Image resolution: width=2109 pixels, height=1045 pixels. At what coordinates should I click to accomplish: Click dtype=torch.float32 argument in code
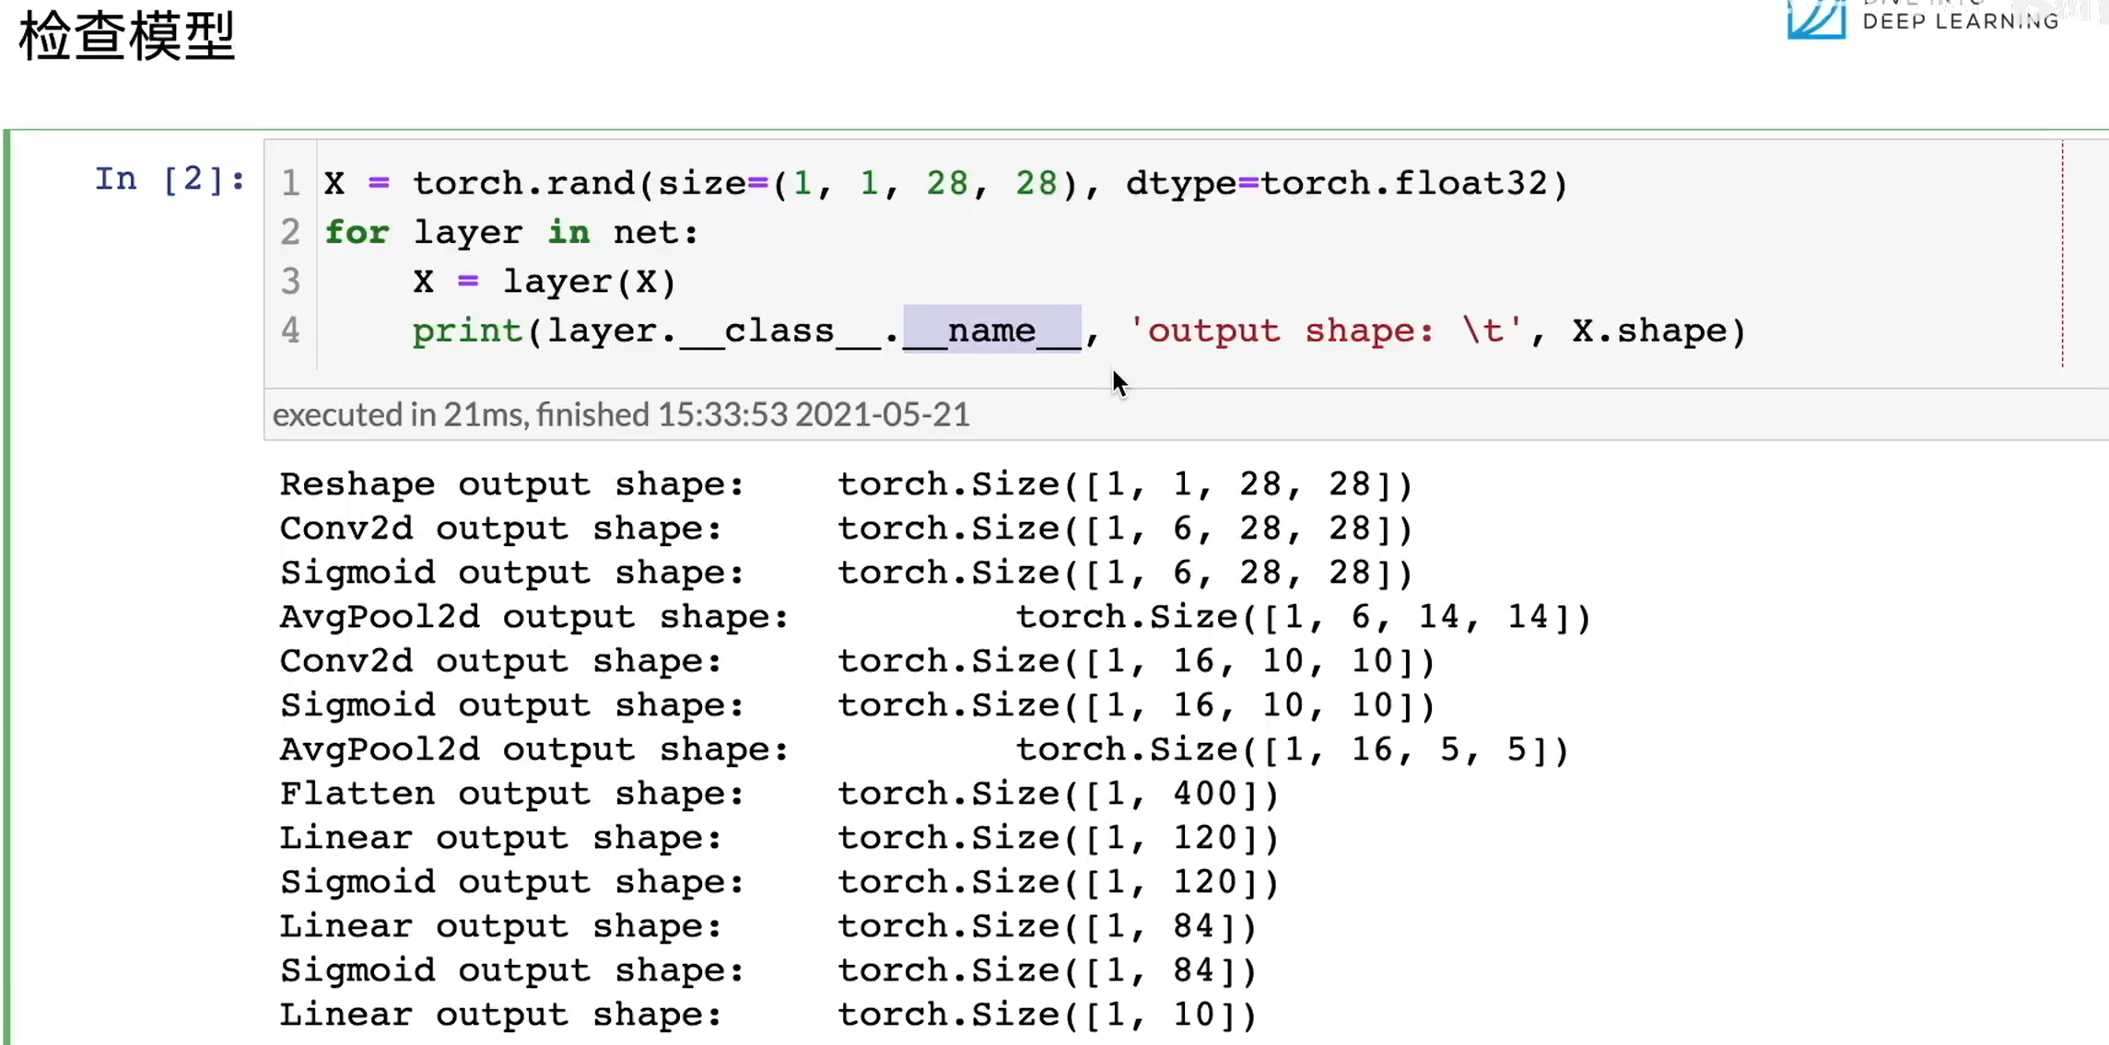pyautogui.click(x=1345, y=183)
